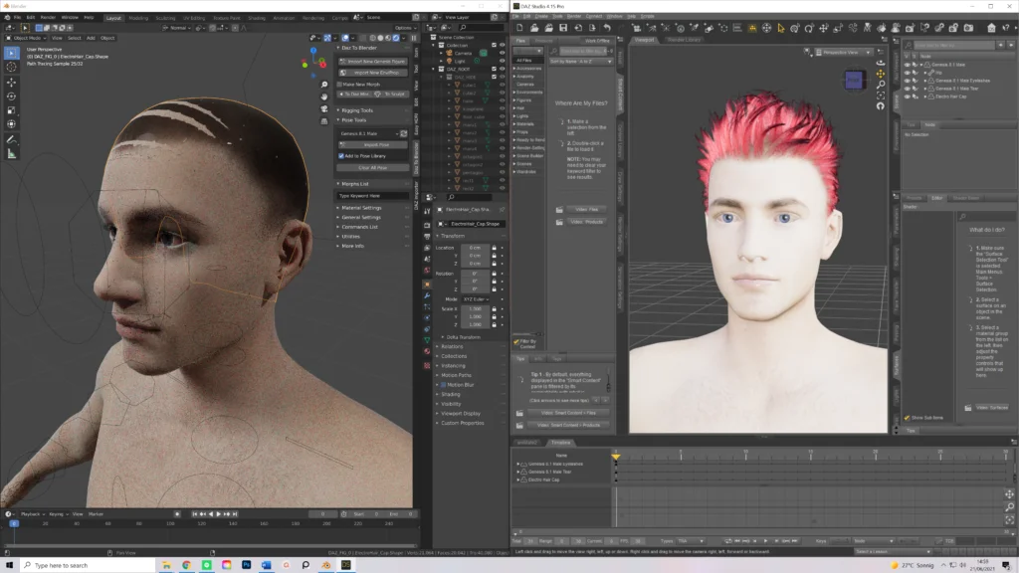
Task: Open Photoshop from the Windows taskbar
Action: pyautogui.click(x=247, y=565)
